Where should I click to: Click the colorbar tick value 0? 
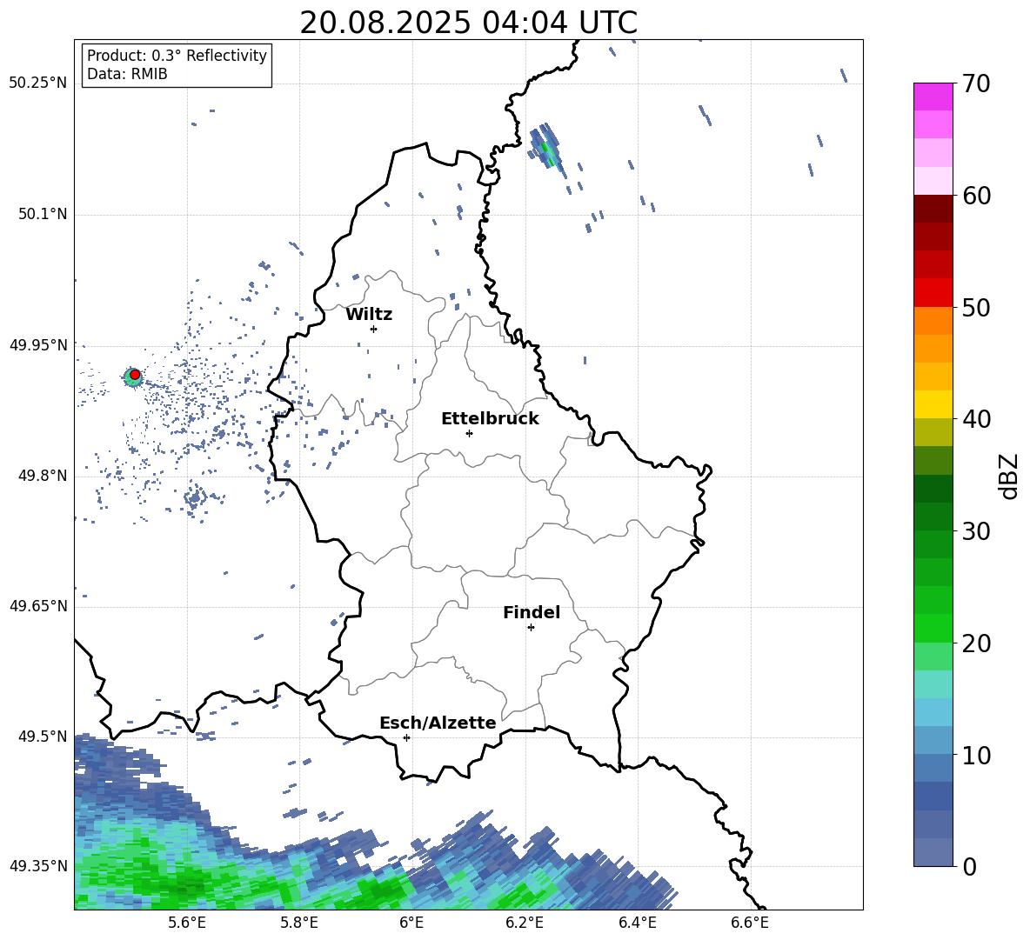tap(969, 866)
